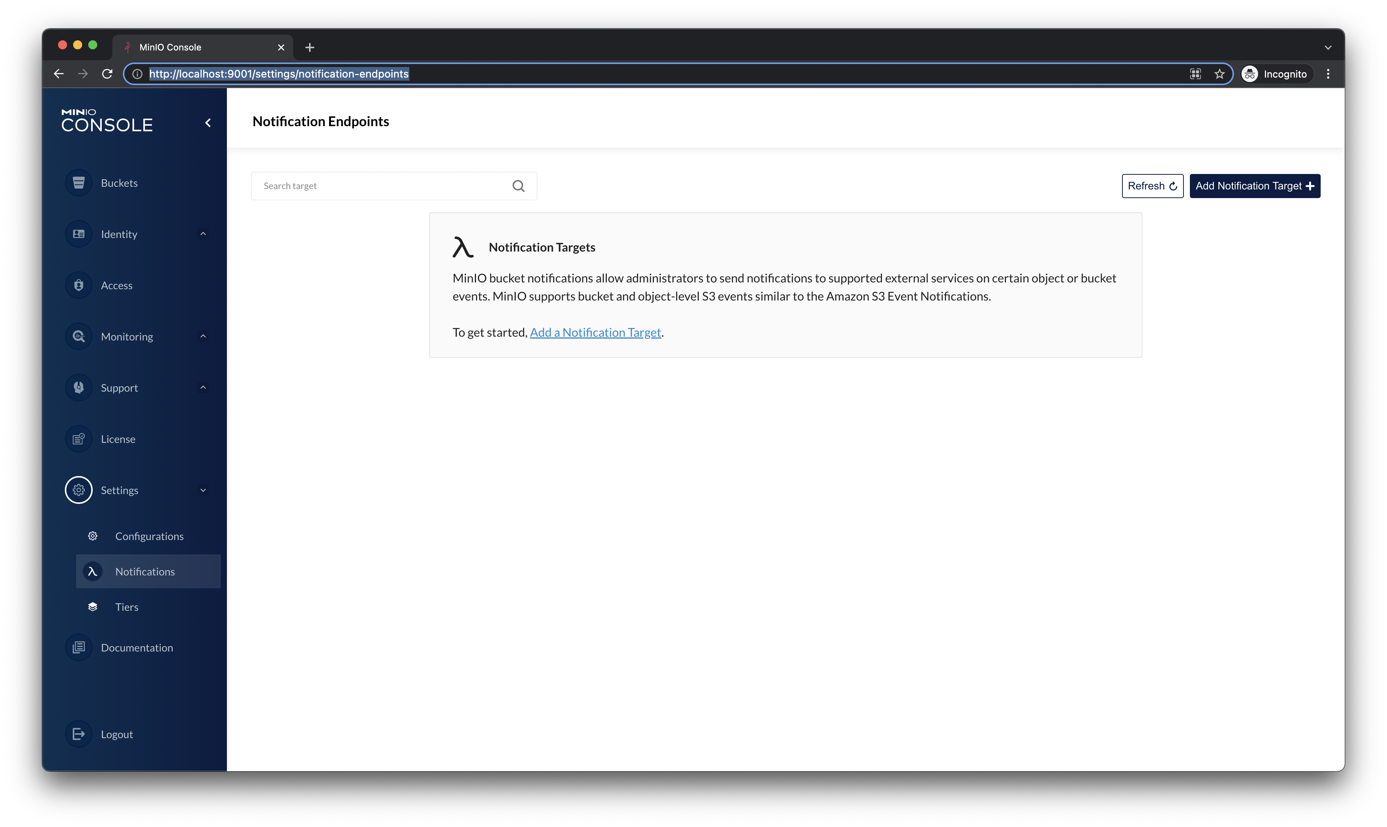The image size is (1387, 827).
Task: Click the Documentation sidebar item
Action: point(137,647)
